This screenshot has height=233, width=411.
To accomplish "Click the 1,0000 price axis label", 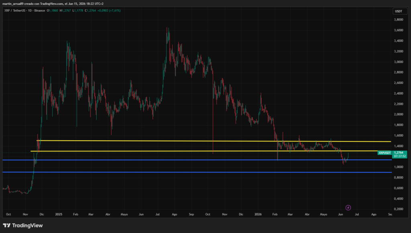I will pos(399,167).
